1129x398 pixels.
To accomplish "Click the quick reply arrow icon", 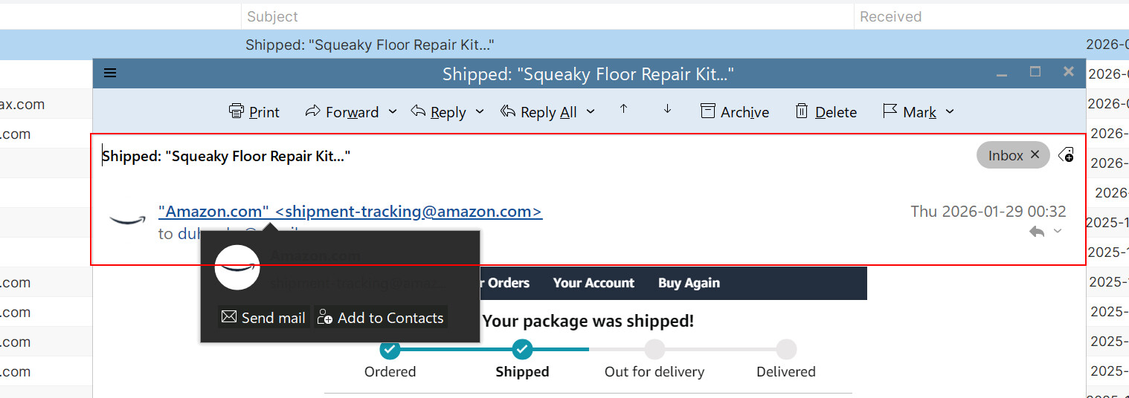I will click(x=1037, y=232).
